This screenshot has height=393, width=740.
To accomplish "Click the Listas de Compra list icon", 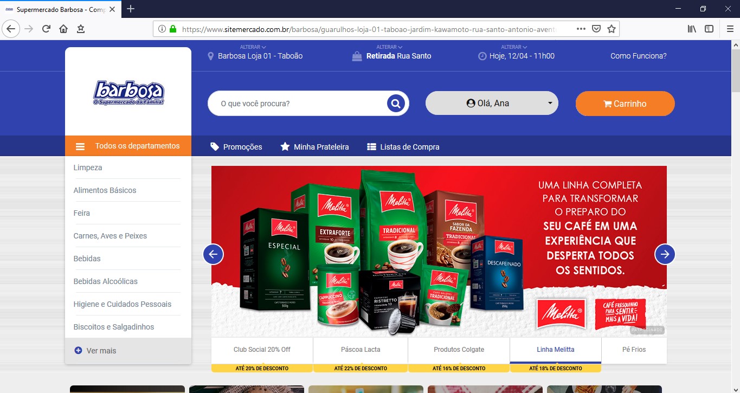I will (x=371, y=147).
